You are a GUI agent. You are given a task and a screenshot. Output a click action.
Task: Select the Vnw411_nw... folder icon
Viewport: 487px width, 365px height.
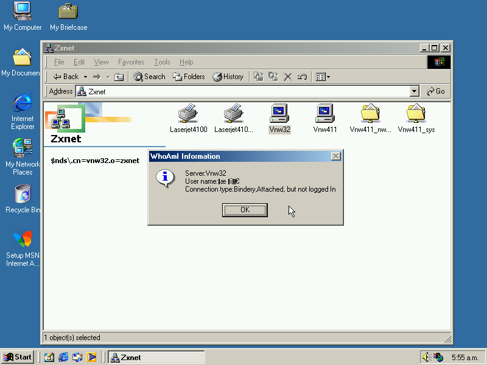(370, 118)
